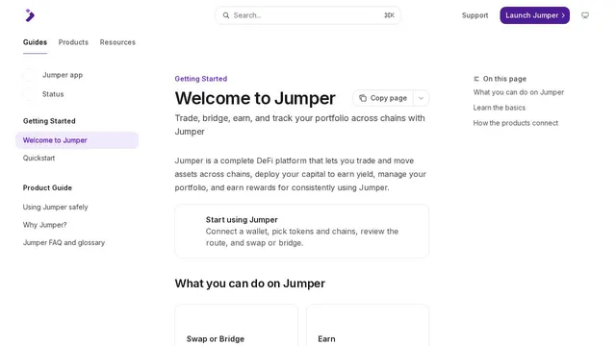Image resolution: width=616 pixels, height=346 pixels.
Task: Click the search magnifier icon
Action: (226, 15)
